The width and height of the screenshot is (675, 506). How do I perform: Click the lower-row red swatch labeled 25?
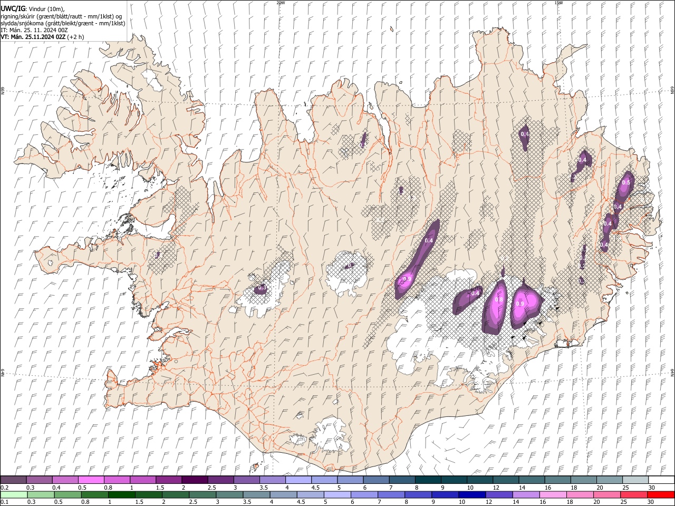click(633, 494)
